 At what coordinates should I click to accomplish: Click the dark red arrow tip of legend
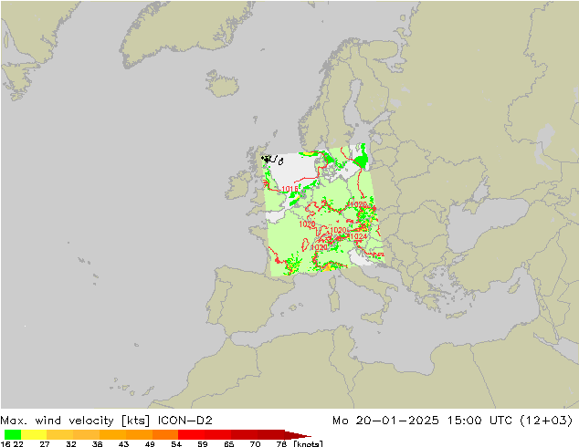tap(298, 434)
